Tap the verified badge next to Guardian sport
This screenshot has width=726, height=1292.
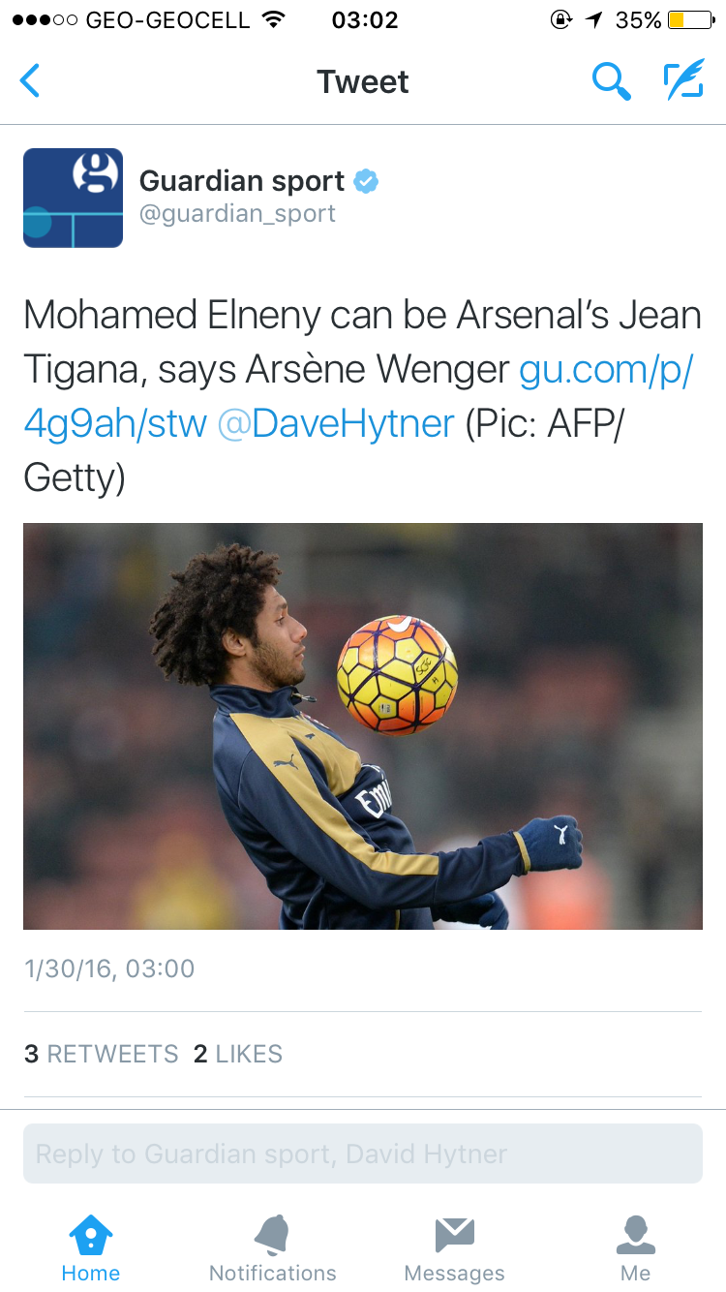366,181
